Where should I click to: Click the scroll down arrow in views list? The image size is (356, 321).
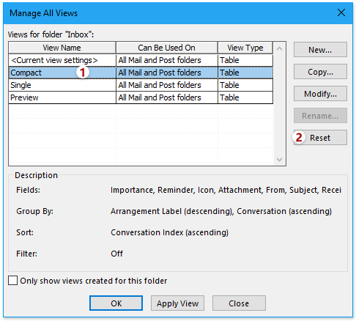[x=280, y=160]
